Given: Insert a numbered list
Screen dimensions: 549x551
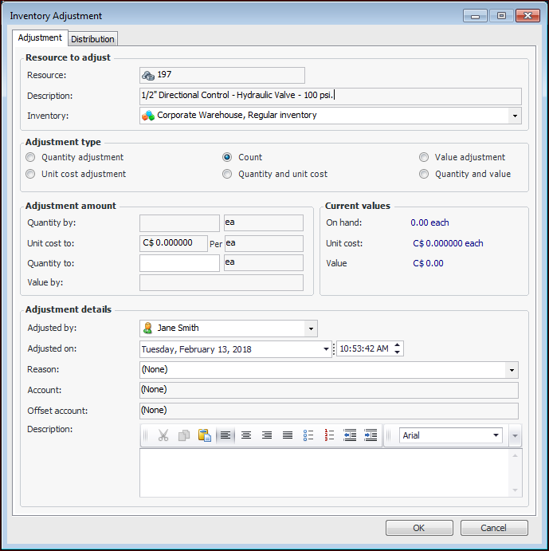Looking at the screenshot, I should [329, 435].
